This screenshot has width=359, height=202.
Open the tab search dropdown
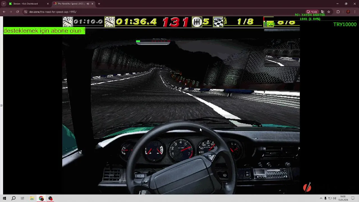(x=4, y=4)
